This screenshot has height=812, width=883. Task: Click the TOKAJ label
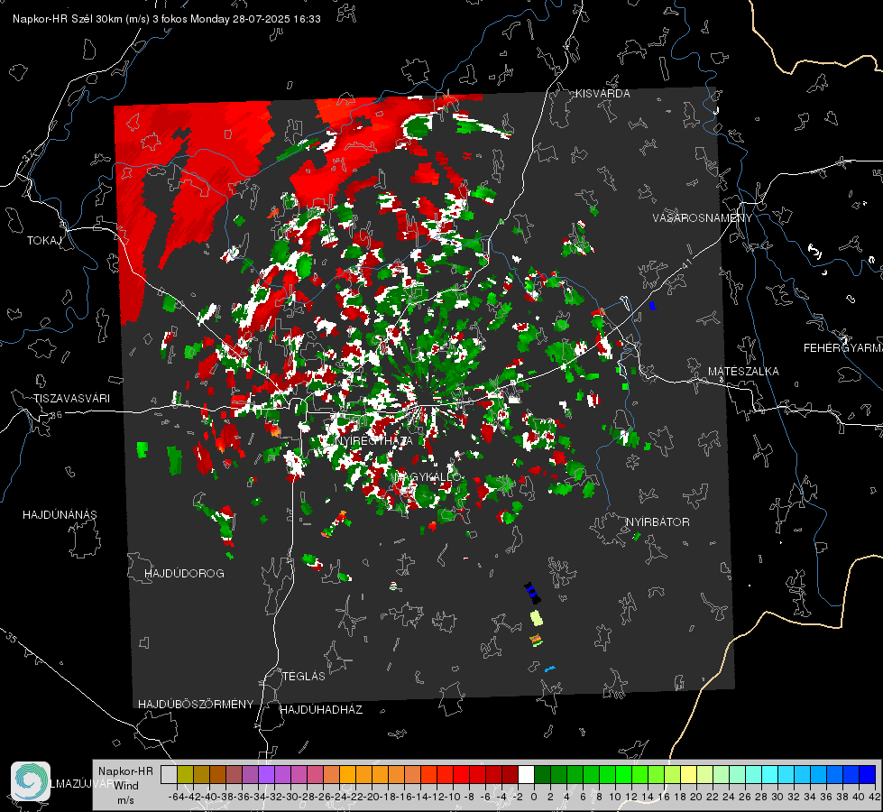coord(44,241)
